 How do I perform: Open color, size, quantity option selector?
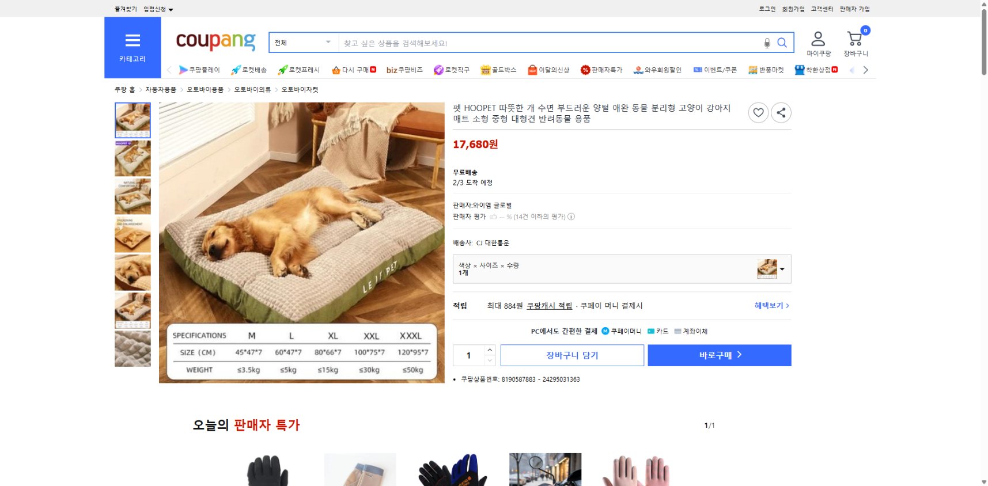[x=622, y=269]
